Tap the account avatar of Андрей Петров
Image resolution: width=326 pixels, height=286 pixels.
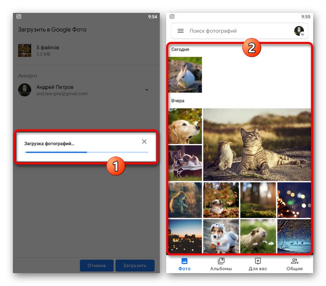pyautogui.click(x=25, y=90)
